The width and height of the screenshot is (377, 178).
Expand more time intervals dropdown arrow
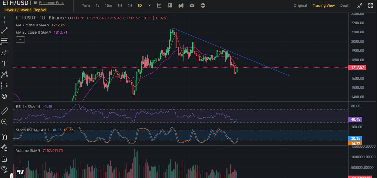tap(149, 5)
